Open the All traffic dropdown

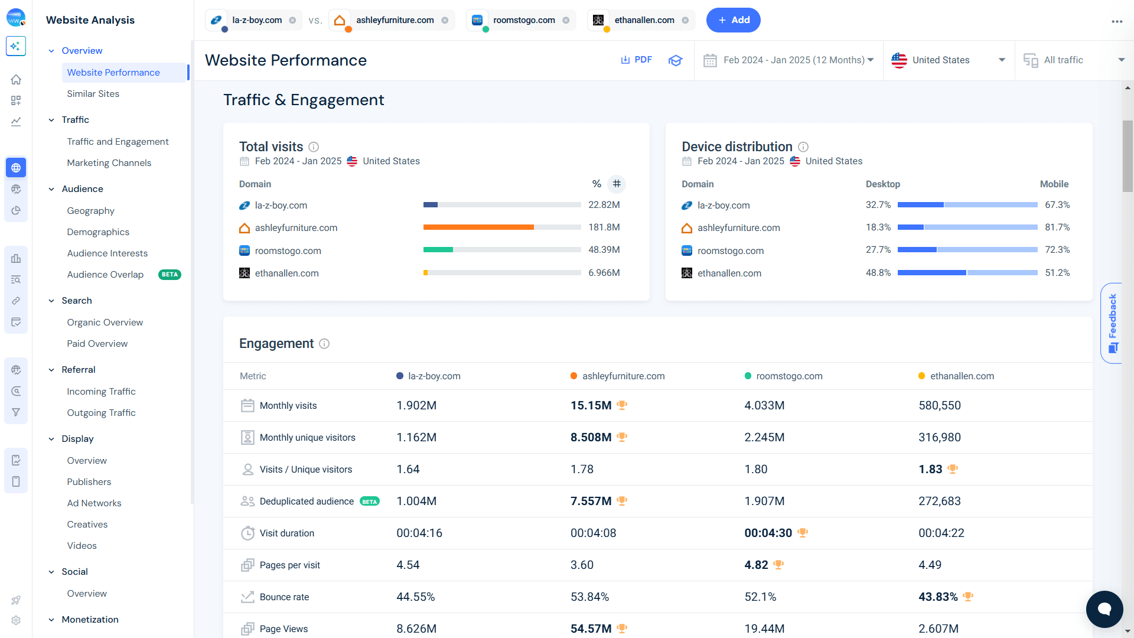click(x=1074, y=60)
